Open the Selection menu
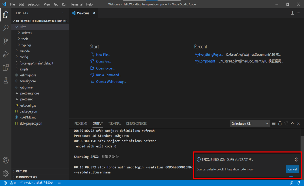 click(x=34, y=4)
